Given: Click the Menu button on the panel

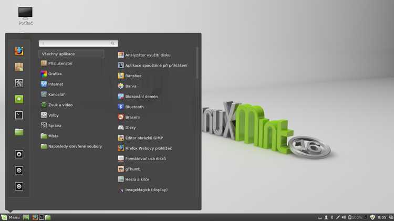Looking at the screenshot, I should 11,217.
